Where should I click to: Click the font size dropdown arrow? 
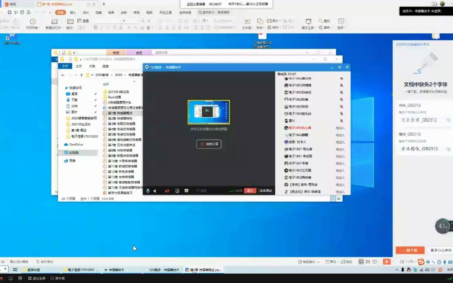tap(137, 21)
